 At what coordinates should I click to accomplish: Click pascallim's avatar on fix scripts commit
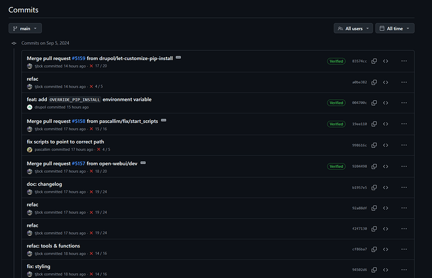click(x=30, y=150)
